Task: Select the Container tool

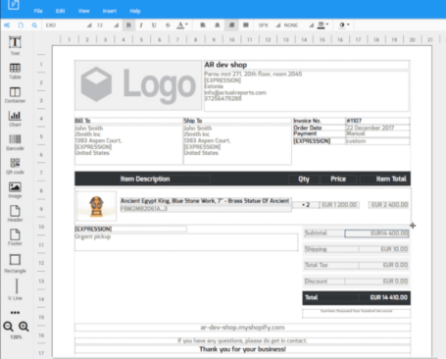Action: click(15, 95)
